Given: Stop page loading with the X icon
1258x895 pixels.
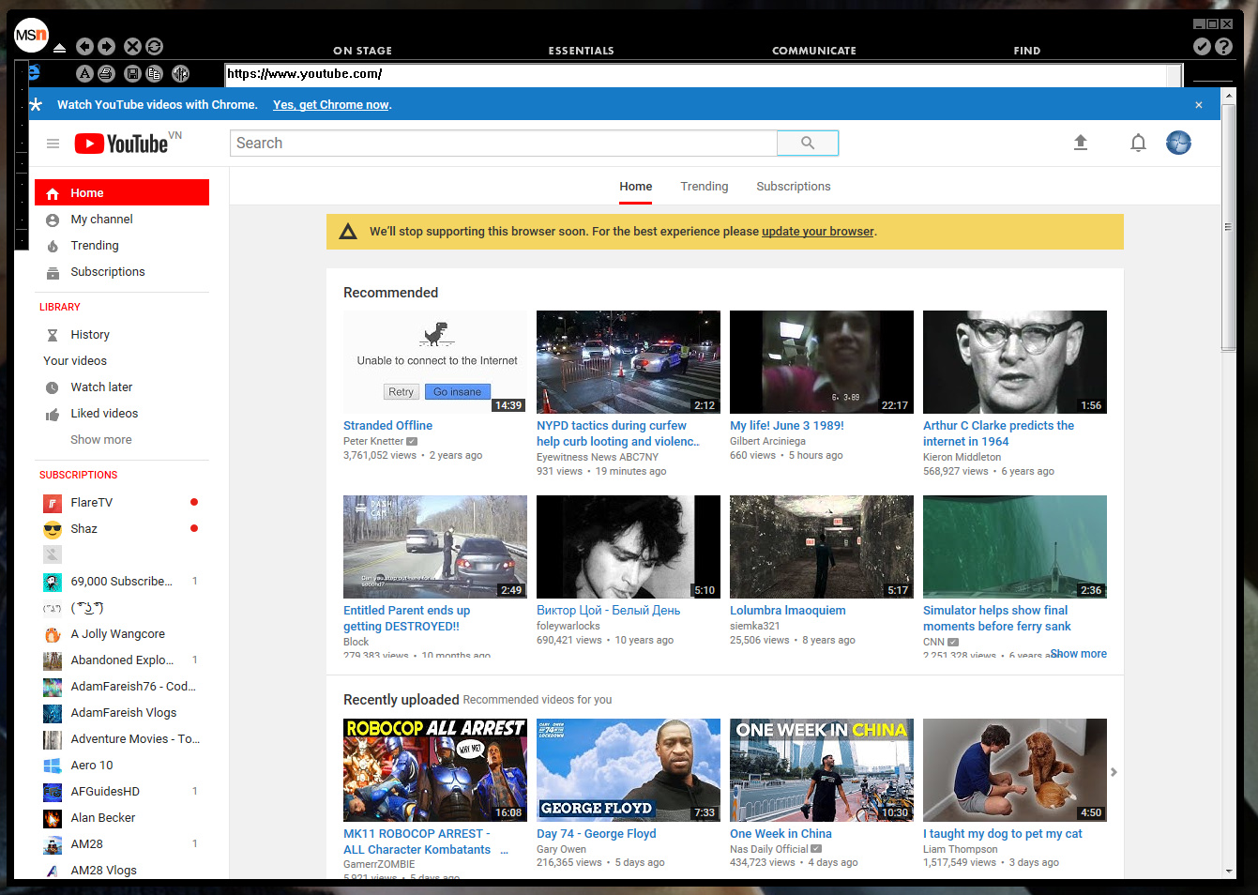Looking at the screenshot, I should (x=133, y=46).
